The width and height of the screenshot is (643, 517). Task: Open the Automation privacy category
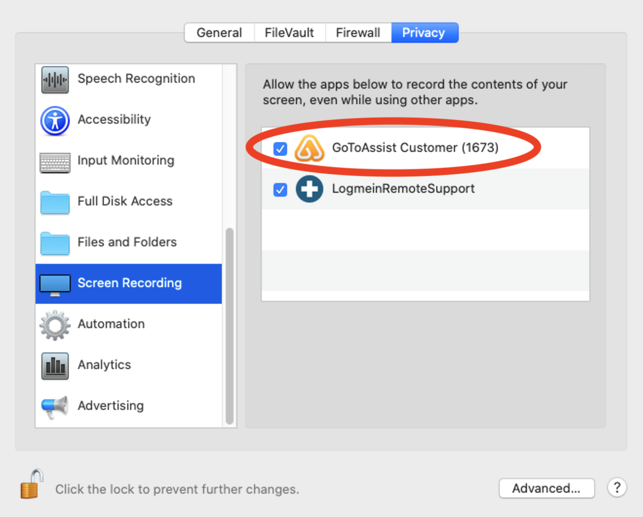129,324
